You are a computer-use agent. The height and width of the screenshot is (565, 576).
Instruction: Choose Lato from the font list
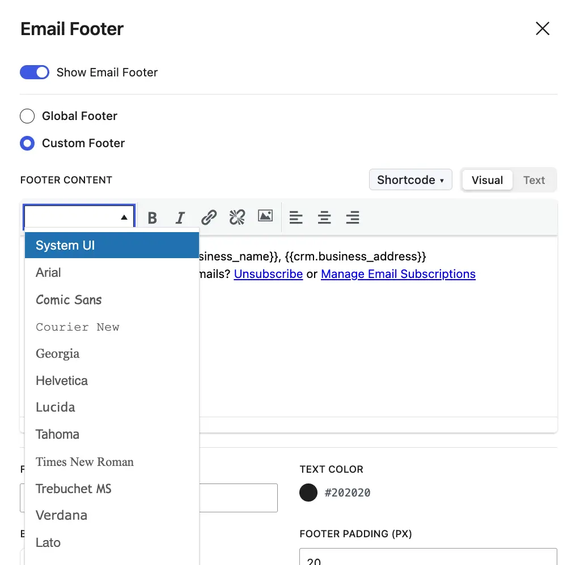pos(112,542)
